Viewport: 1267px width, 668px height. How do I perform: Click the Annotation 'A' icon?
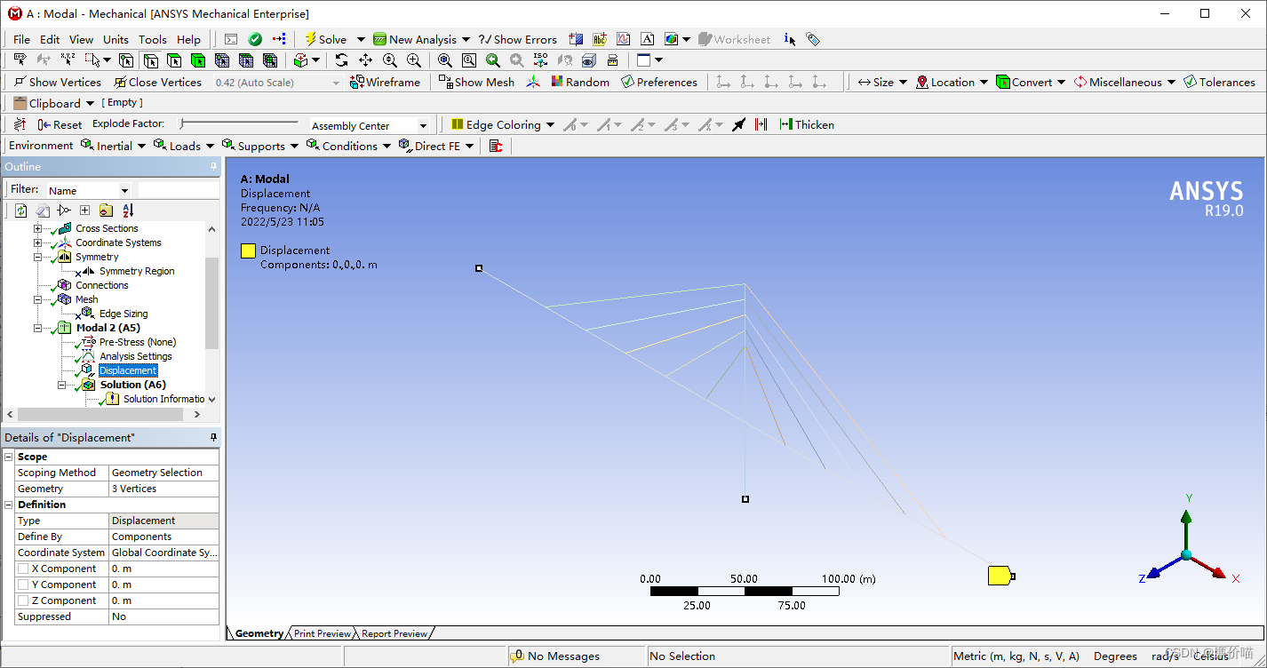tap(647, 39)
